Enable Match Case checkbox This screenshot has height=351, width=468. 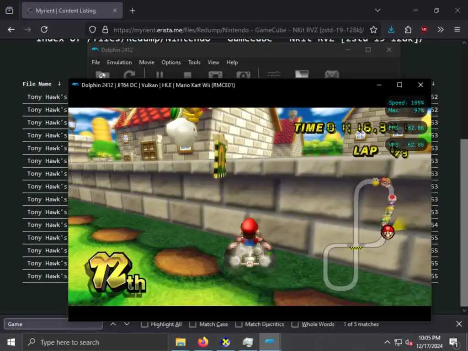click(x=193, y=324)
